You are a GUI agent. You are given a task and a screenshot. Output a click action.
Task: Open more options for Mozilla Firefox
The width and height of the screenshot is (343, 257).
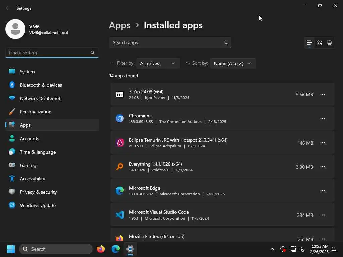click(x=323, y=239)
